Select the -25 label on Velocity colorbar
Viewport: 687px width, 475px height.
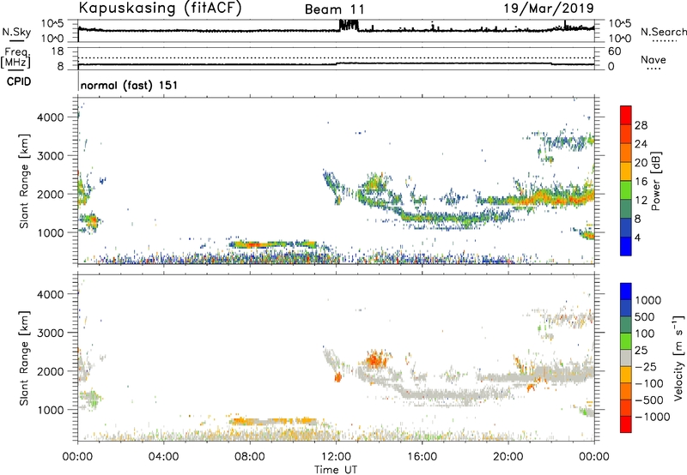646,366
